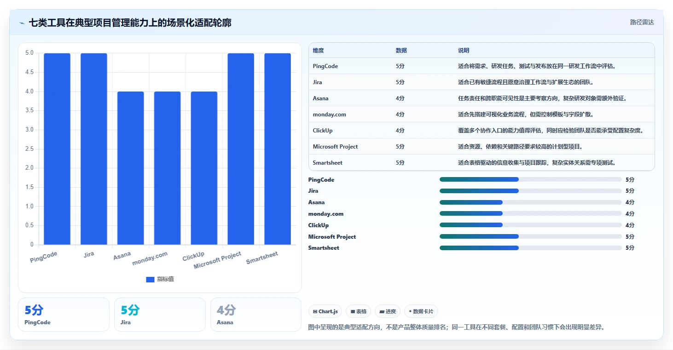673x350 pixels.
Task: Click the Smartsheet cell in the table
Action: 328,163
